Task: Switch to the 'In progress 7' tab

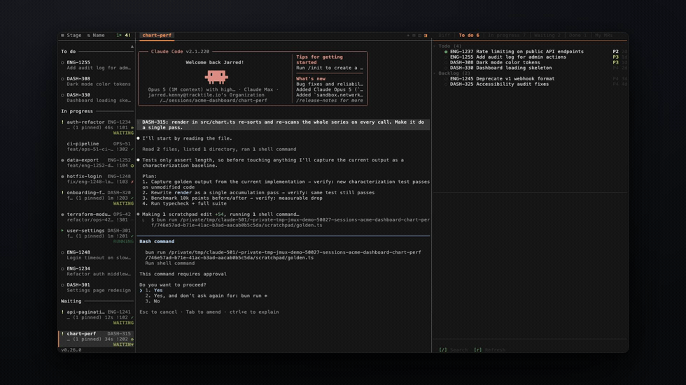Action: pos(507,36)
